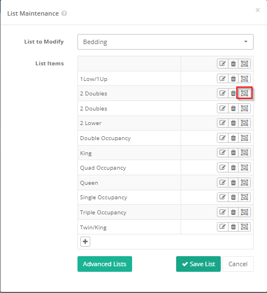Delete the King list item

pos(233,153)
